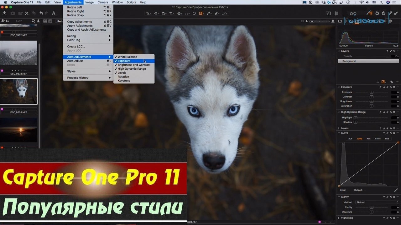Screen dimensions: 401x225
Task: Select the crop tool
Action: click(x=171, y=13)
